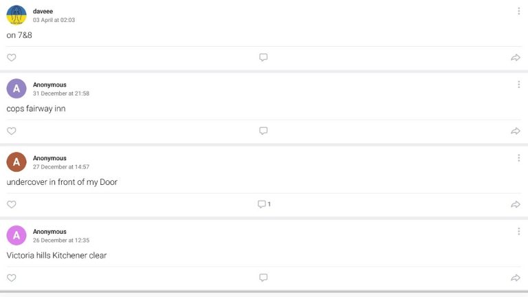The height and width of the screenshot is (297, 528).
Task: Open more options for the 31 December post
Action: (x=518, y=85)
